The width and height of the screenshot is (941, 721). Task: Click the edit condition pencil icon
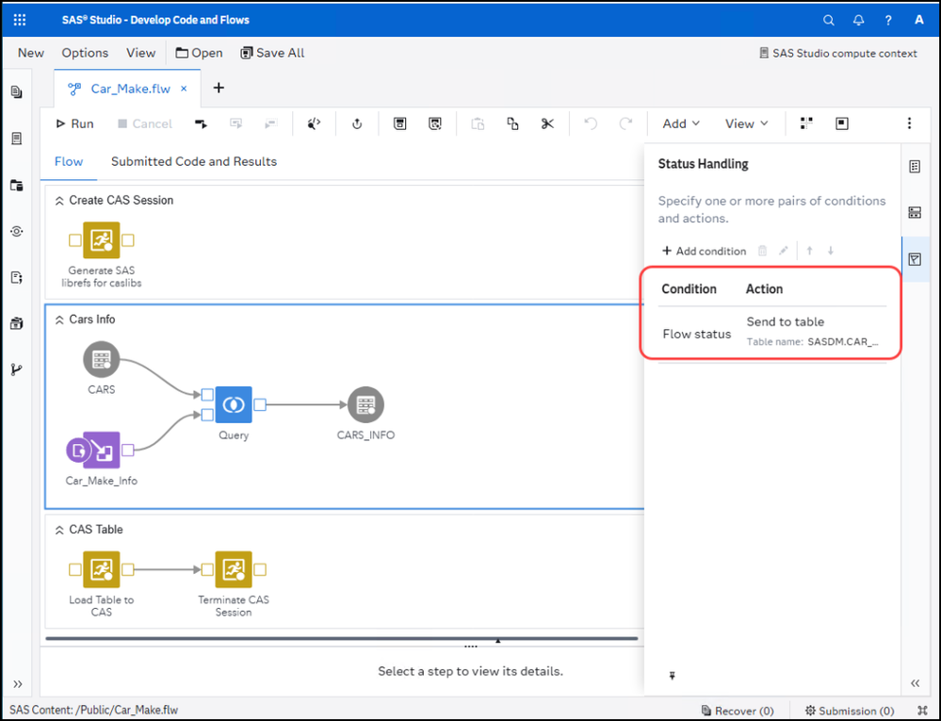pos(783,251)
